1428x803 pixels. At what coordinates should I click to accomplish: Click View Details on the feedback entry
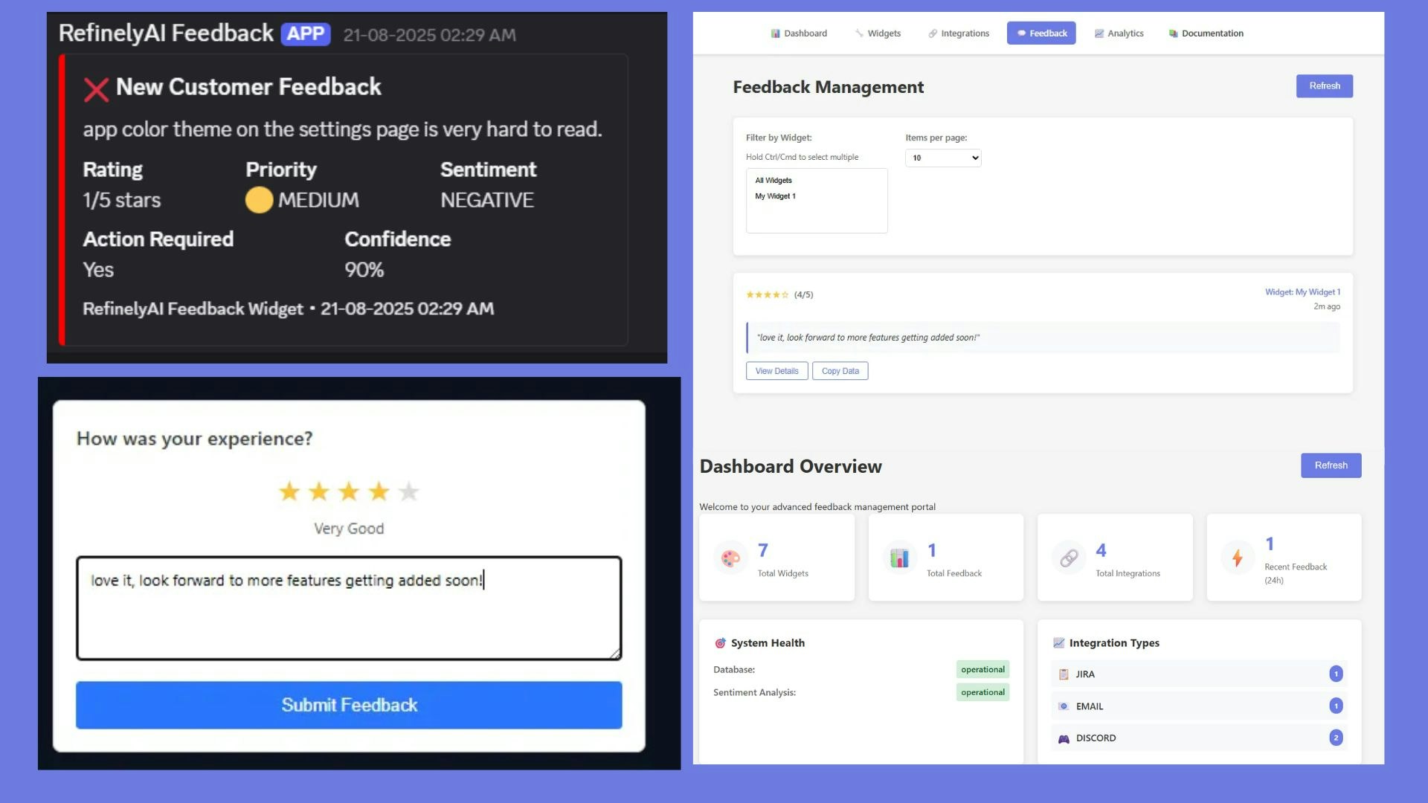point(776,371)
